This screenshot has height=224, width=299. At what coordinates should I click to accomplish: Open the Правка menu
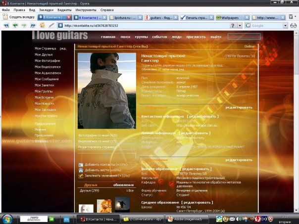click(19, 10)
